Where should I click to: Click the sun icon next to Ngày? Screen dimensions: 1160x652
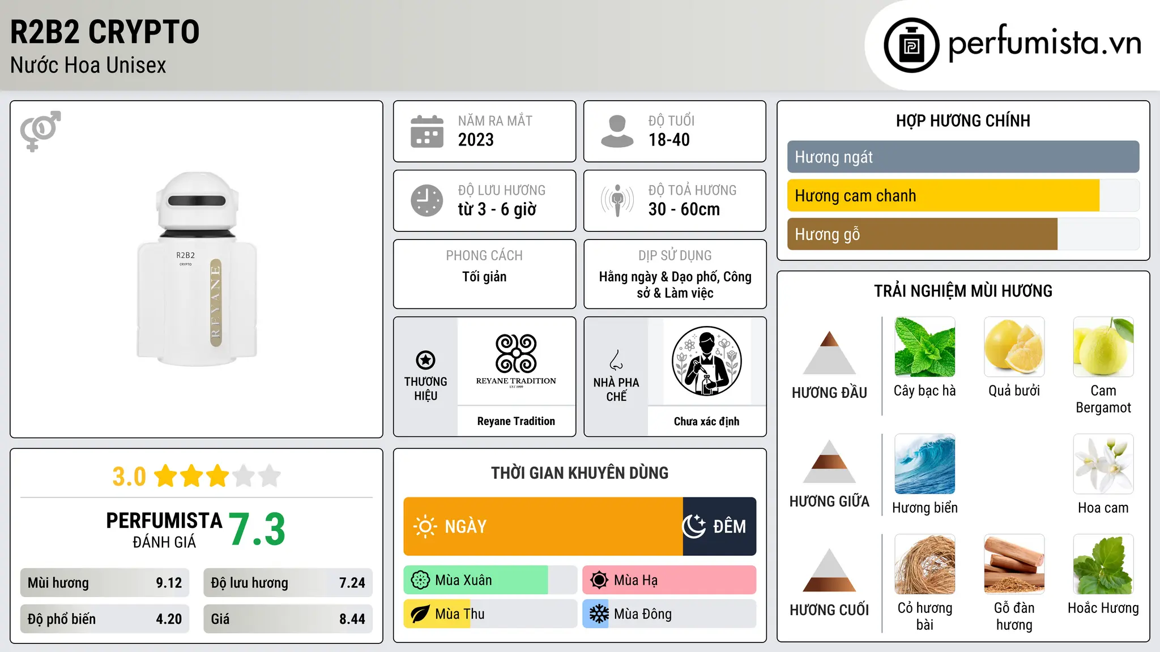425,526
